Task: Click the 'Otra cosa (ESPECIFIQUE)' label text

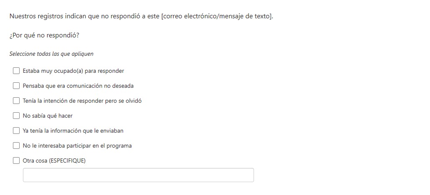Action: 54,161
